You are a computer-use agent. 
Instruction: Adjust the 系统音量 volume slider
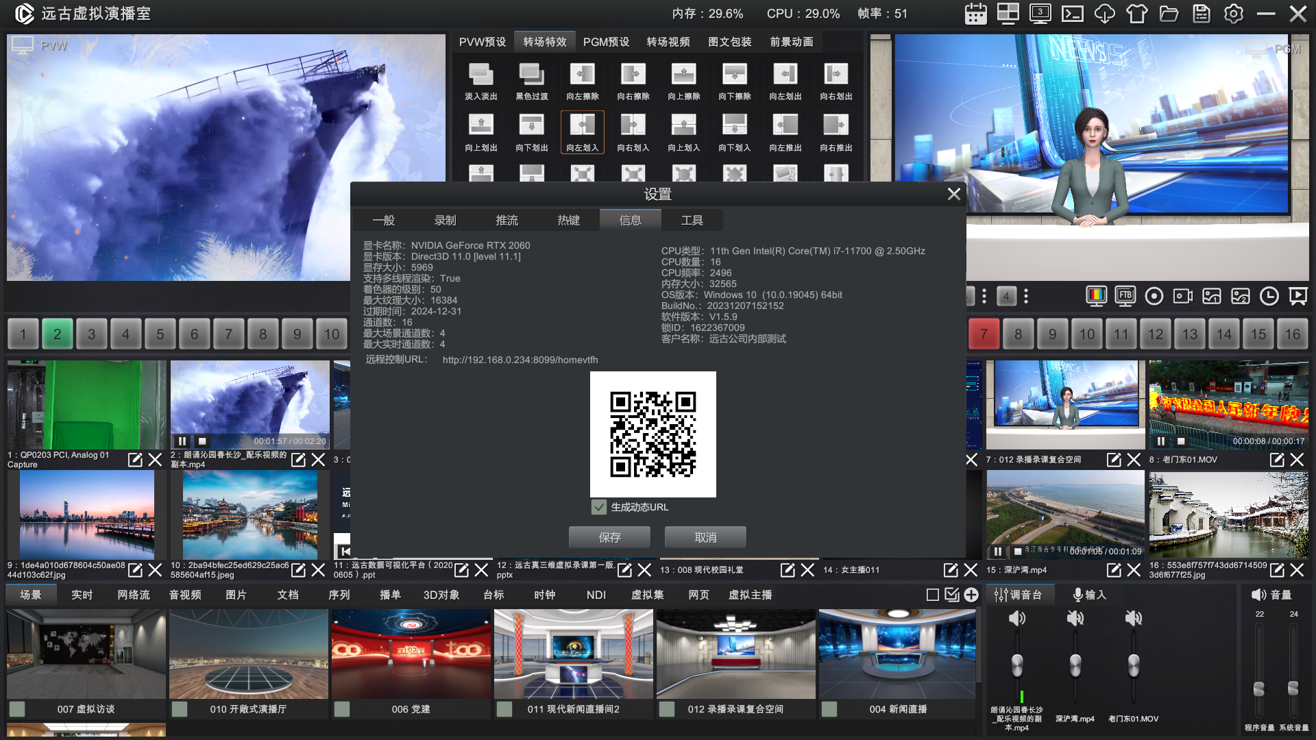[1293, 687]
